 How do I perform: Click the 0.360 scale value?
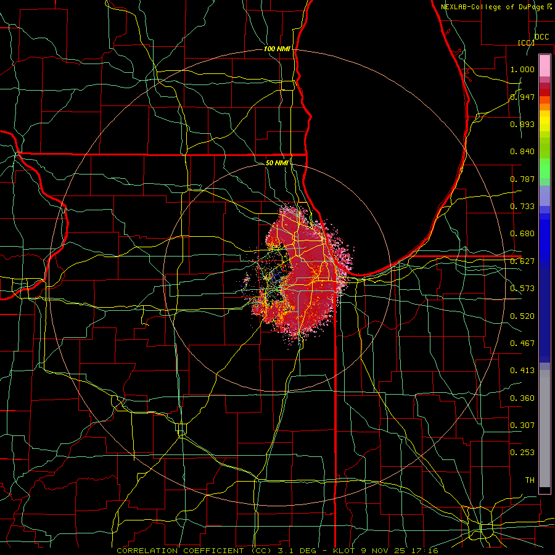pyautogui.click(x=522, y=398)
